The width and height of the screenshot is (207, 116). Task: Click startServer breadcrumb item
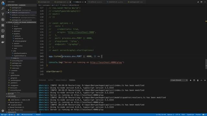click(74, 5)
